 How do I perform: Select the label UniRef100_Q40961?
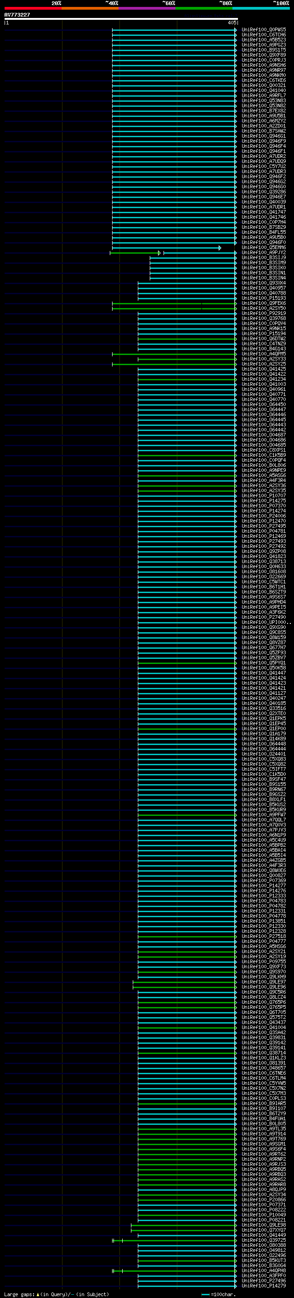coord(264,389)
